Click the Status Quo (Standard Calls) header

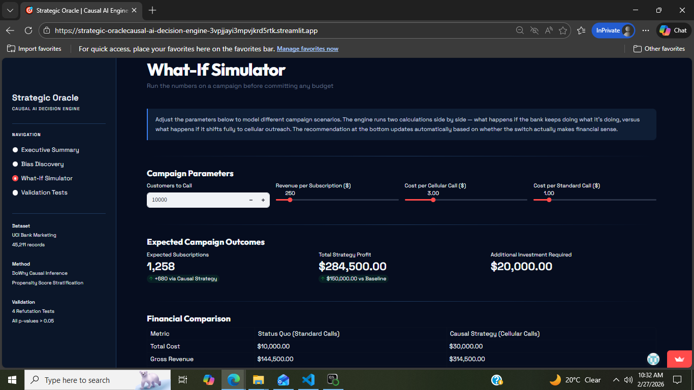click(299, 334)
